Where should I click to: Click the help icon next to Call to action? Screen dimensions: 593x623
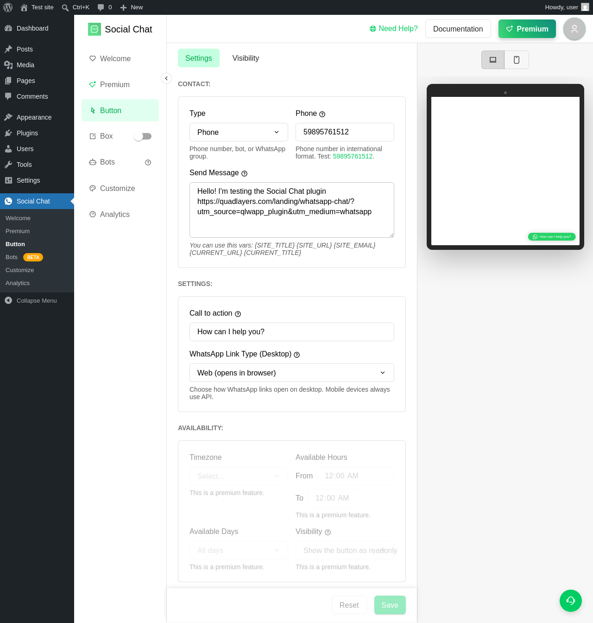[x=238, y=314]
